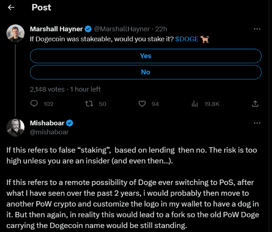Reply to Marshall Hayner's poll post
Image resolution: width=272 pixels, height=232 pixels.
[34, 104]
